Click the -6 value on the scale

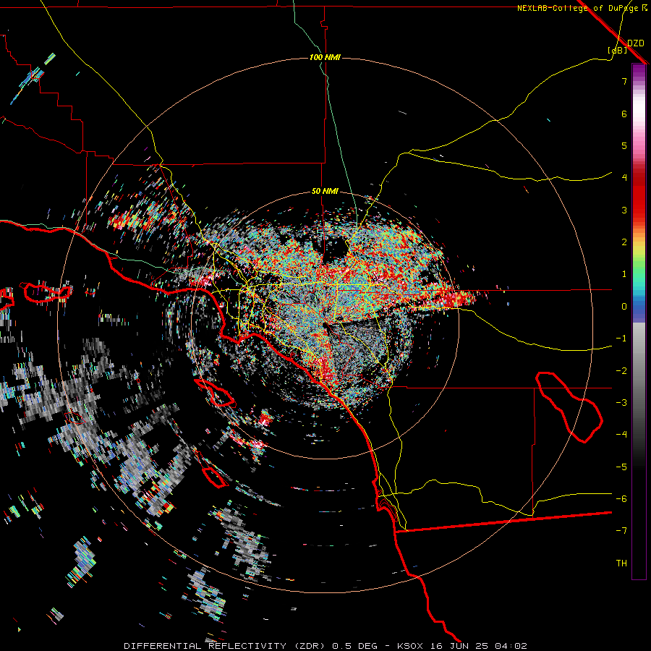(x=621, y=499)
